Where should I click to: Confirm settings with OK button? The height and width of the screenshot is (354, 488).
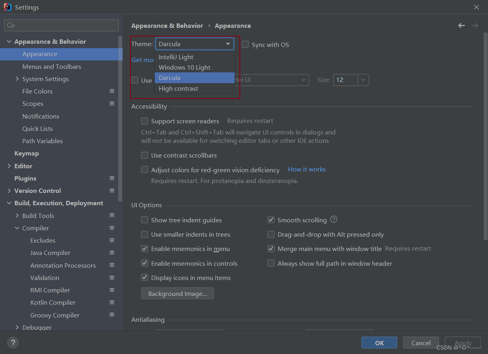point(379,343)
